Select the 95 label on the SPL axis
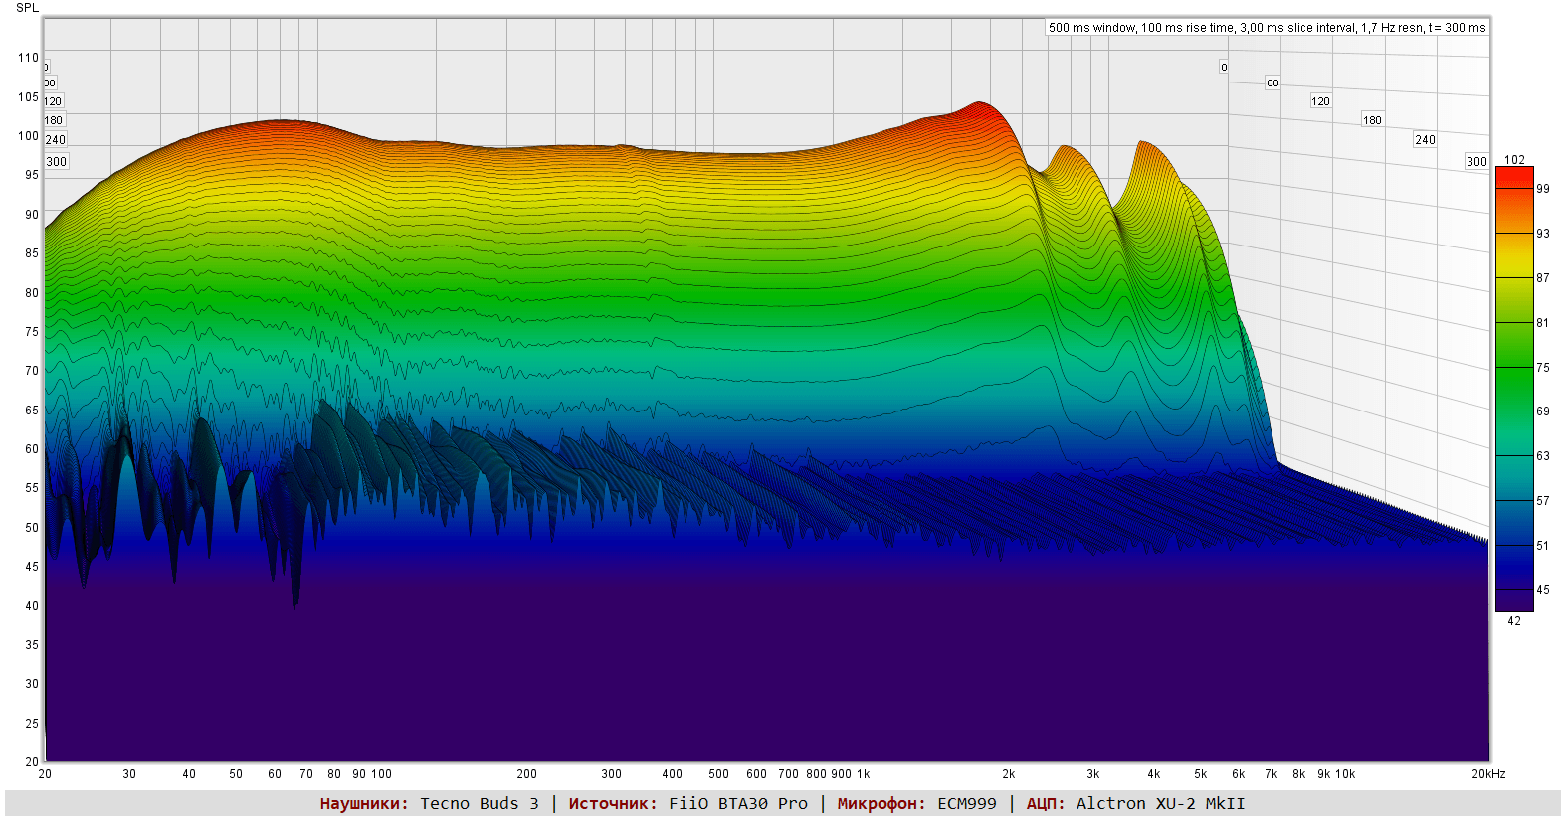This screenshot has height=821, width=1566. pos(32,175)
